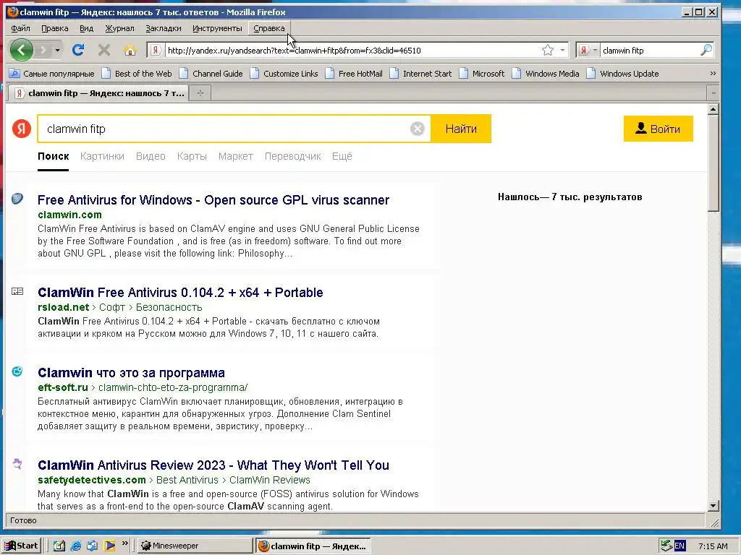Open Clamwin что это за программа link

(132, 373)
